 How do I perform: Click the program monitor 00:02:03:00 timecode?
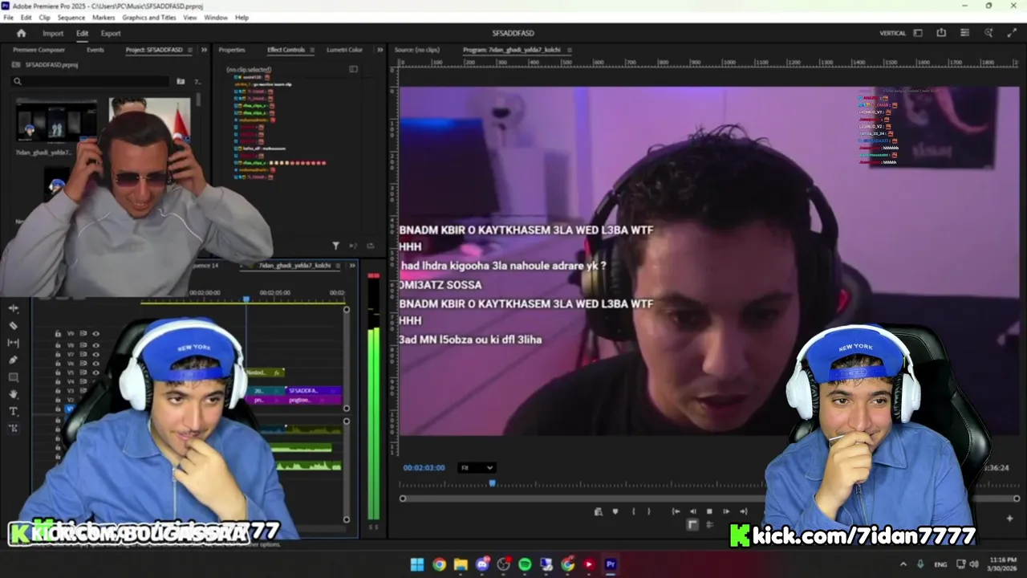point(424,467)
